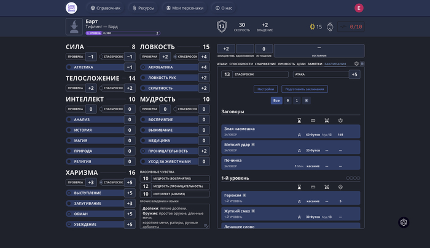Click the dice icon beside spells tab
The image size is (430, 248).
tap(356, 64)
